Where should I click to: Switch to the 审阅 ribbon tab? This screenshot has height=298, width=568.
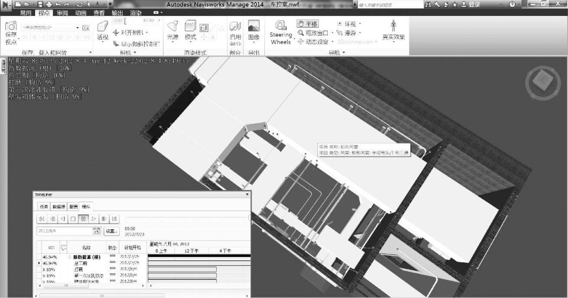62,13
